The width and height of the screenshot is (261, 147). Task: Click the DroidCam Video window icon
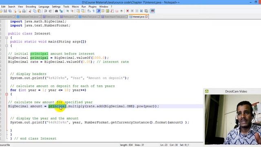[x=207, y=91]
